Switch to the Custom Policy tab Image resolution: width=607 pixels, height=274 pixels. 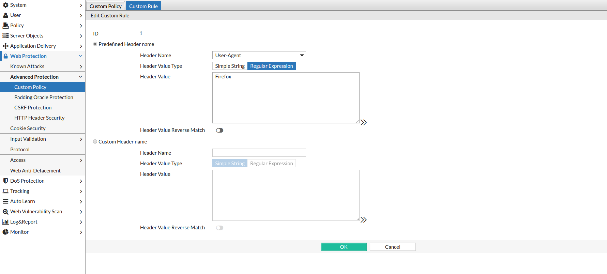click(105, 6)
